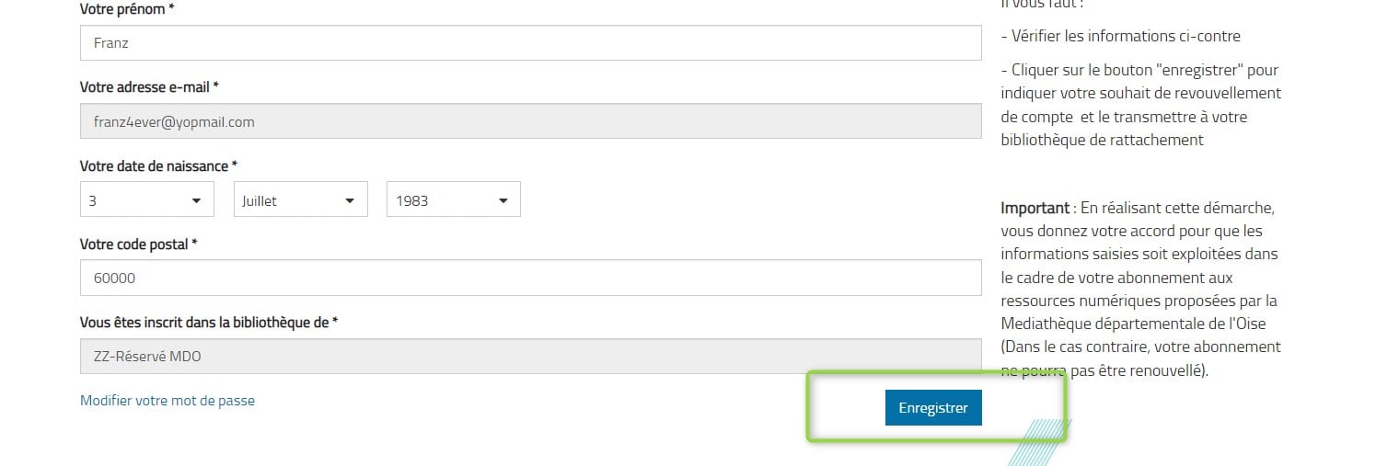Click the bold Important word in sidebar

point(1035,208)
